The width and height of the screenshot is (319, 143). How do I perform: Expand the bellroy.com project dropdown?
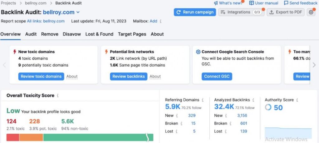pos(78,12)
